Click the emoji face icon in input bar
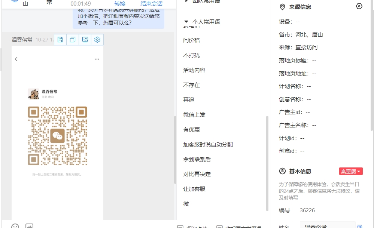 pos(15,226)
